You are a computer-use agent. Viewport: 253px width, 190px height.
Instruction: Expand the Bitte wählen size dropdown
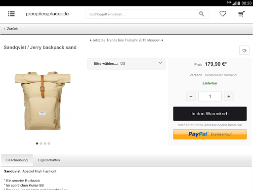126,64
